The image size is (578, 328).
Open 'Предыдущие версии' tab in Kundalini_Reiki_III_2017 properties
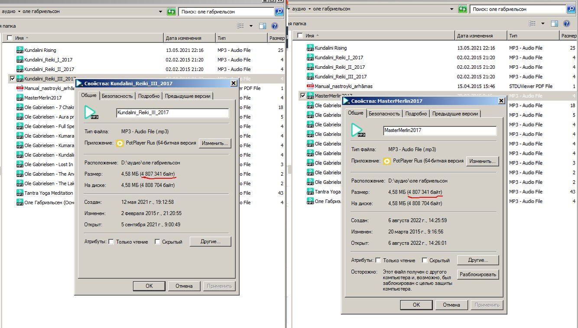188,96
